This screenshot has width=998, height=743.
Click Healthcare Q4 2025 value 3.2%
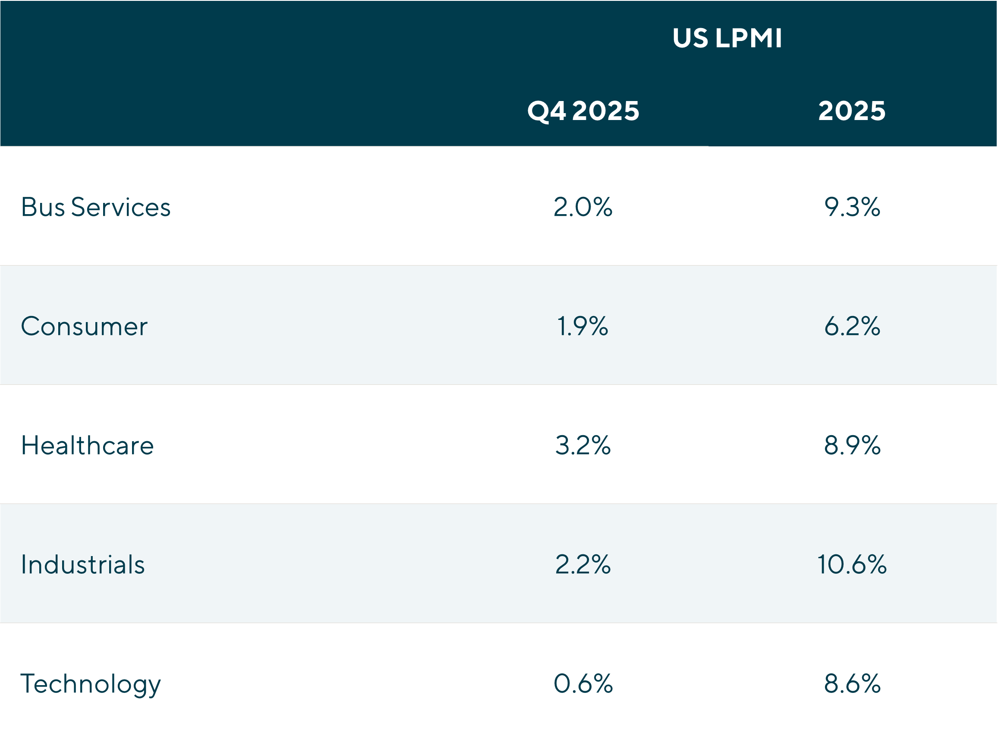[583, 446]
